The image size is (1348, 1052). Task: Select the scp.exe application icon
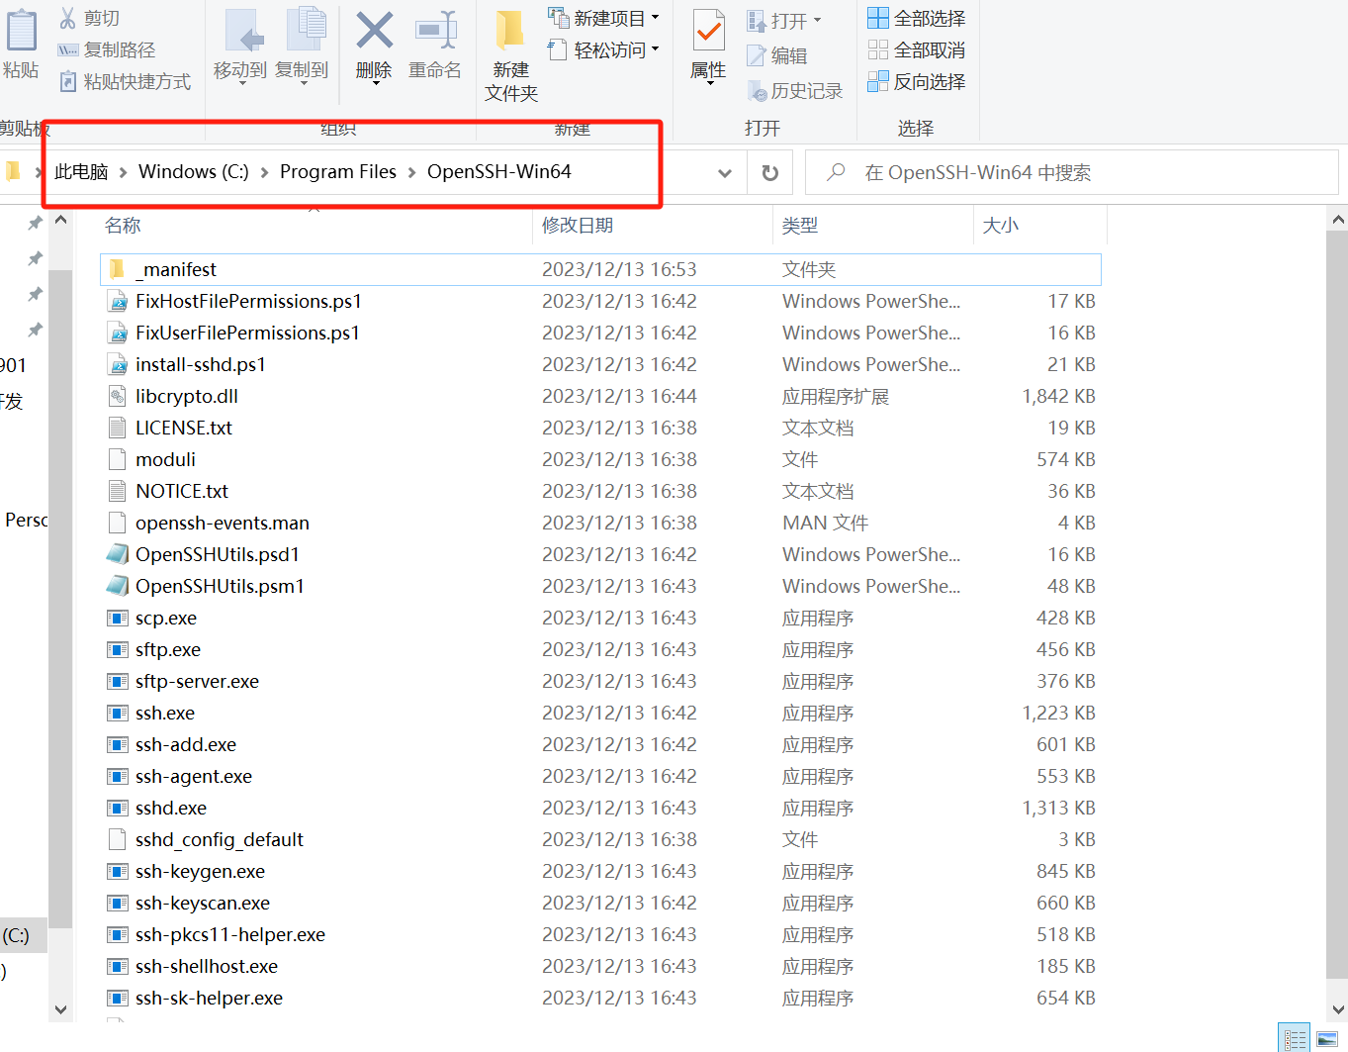tap(118, 618)
